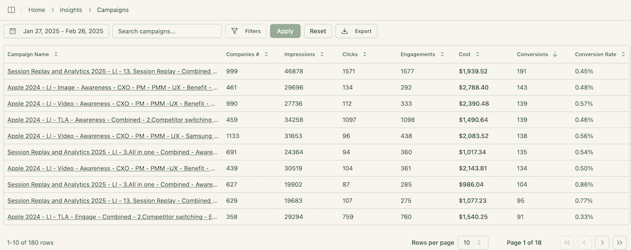Navigate to Home breadcrumb
The image size is (631, 250).
coord(36,10)
